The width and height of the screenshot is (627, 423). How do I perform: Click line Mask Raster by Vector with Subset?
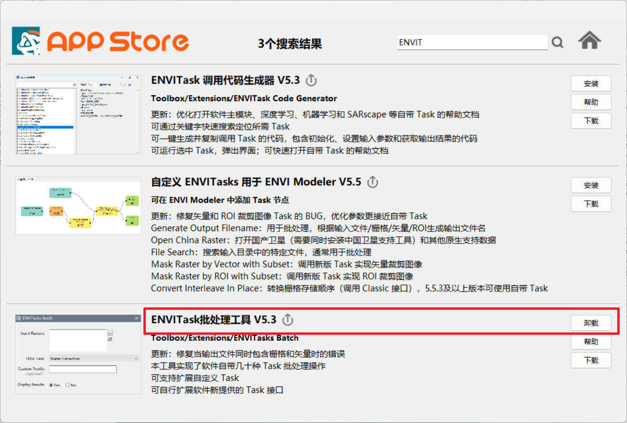[287, 264]
